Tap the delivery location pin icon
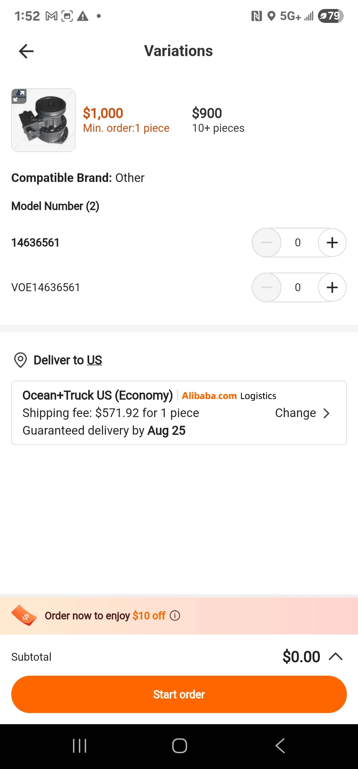The height and width of the screenshot is (769, 358). click(x=21, y=360)
